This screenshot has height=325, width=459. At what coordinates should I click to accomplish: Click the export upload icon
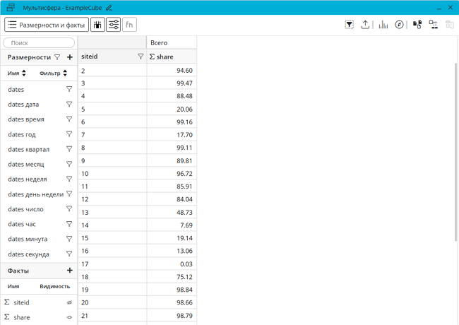click(x=365, y=25)
